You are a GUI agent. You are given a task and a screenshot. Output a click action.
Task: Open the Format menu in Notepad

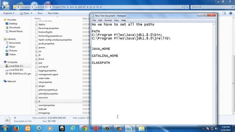pos(108,21)
